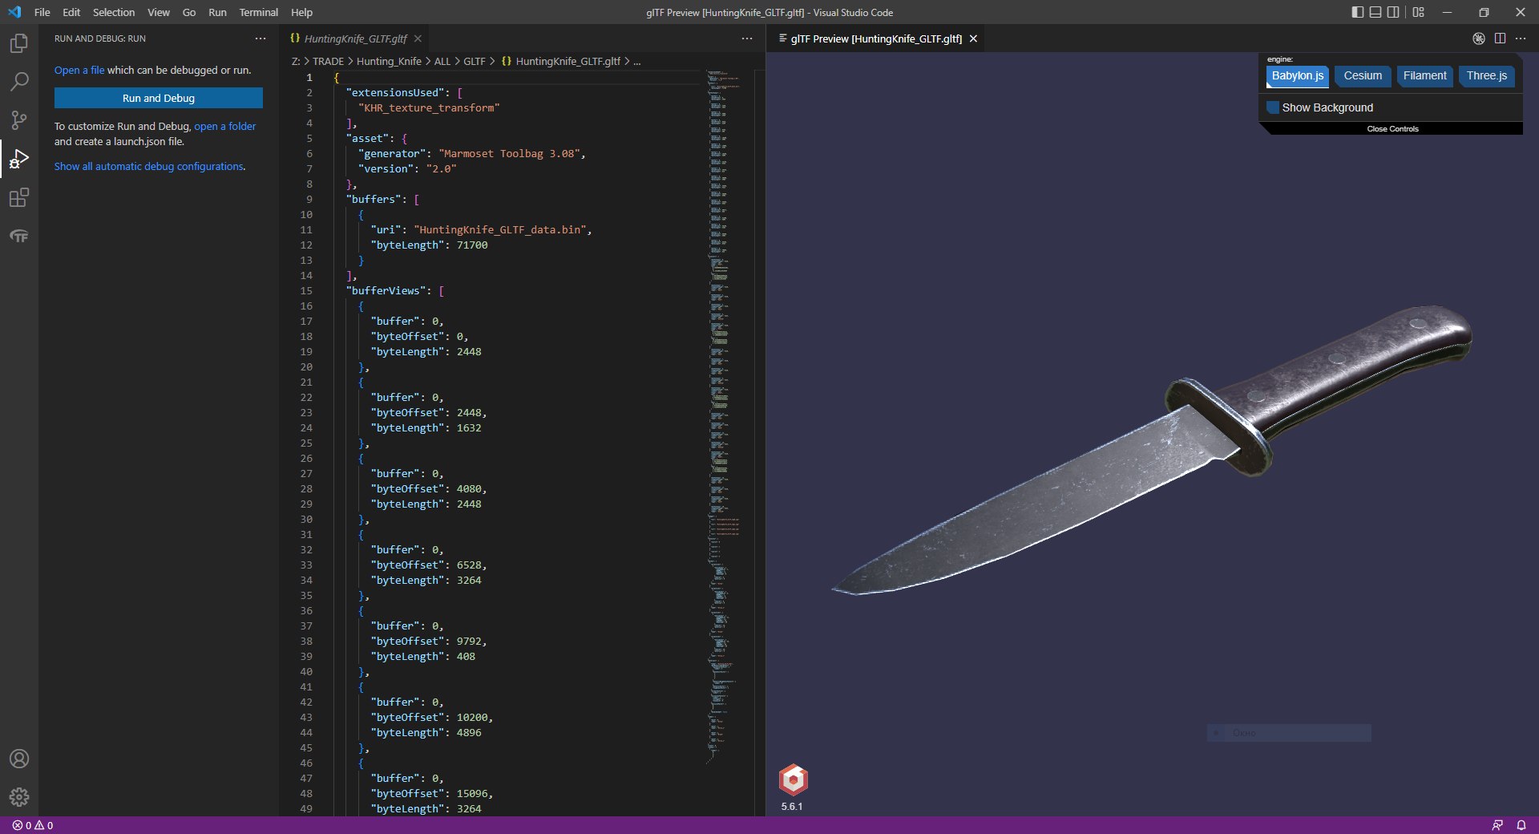Click the 3D knife model in the preview

(1154, 449)
